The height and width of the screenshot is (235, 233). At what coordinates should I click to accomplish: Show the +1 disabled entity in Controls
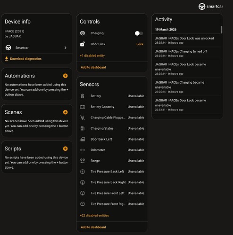92,55
